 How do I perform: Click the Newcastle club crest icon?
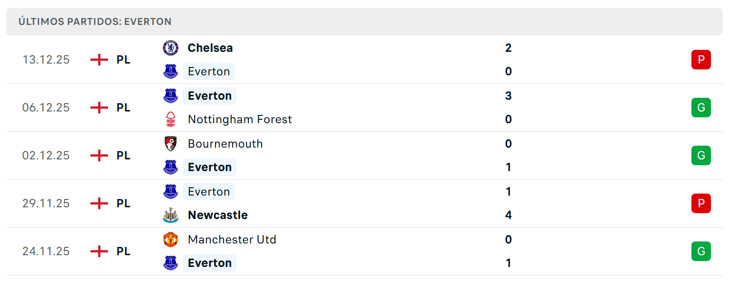pyautogui.click(x=171, y=215)
